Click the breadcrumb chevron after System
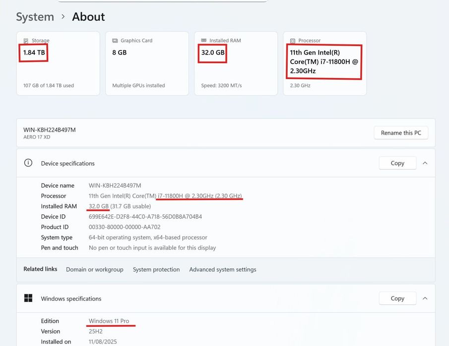The height and width of the screenshot is (346, 449). [63, 17]
